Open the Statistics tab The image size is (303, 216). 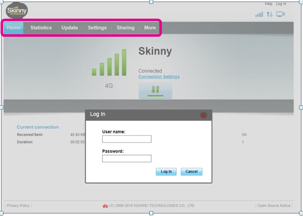point(41,28)
